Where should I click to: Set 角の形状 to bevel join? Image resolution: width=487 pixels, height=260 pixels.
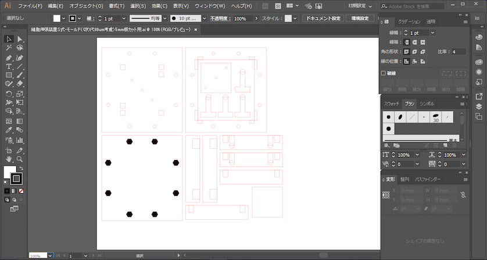tap(423, 52)
